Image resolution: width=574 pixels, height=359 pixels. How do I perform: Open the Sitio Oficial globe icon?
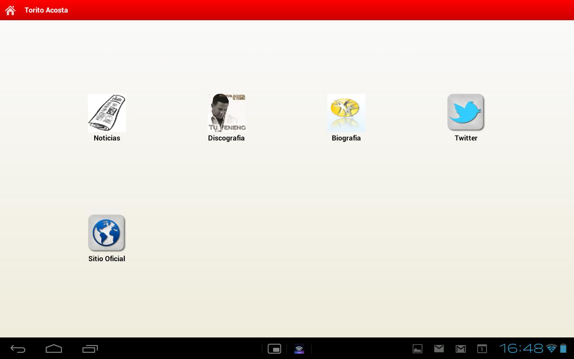[107, 233]
